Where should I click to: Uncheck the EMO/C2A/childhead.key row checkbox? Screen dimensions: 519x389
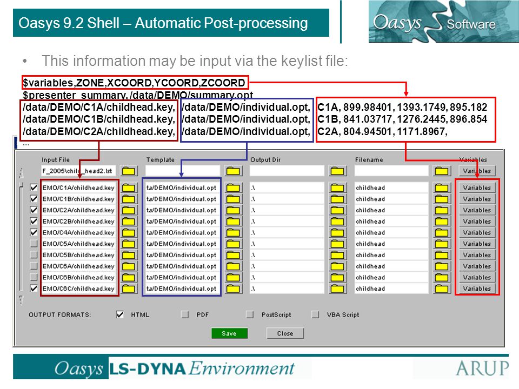tap(34, 210)
